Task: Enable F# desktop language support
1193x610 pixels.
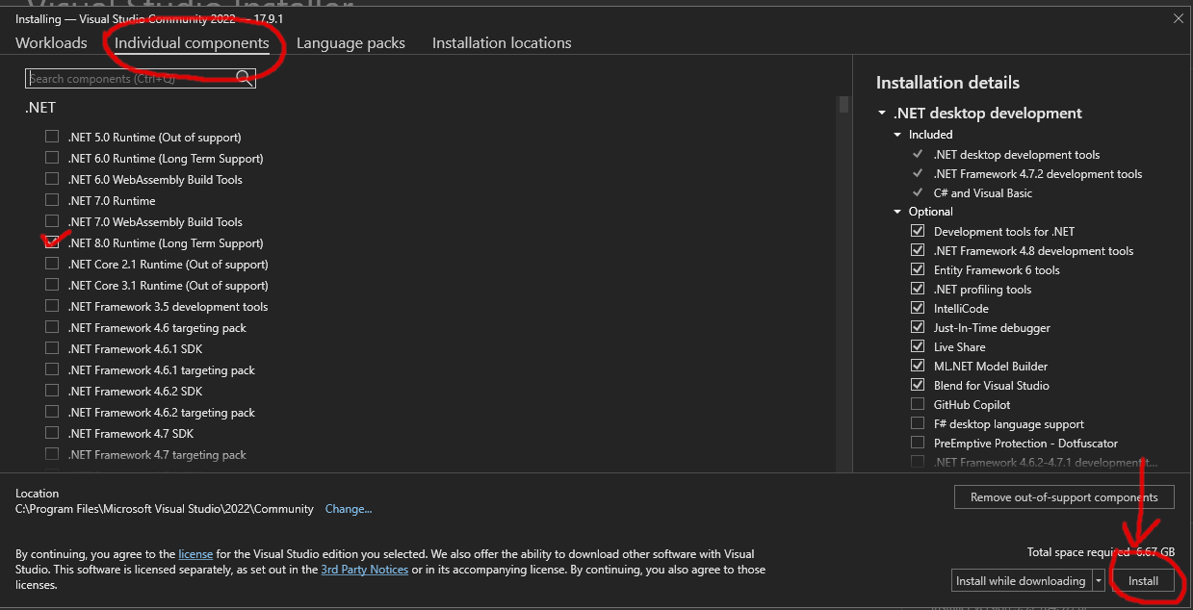Action: (x=918, y=423)
